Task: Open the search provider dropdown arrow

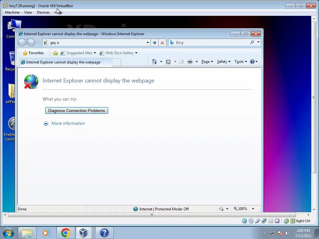Action: [258, 42]
